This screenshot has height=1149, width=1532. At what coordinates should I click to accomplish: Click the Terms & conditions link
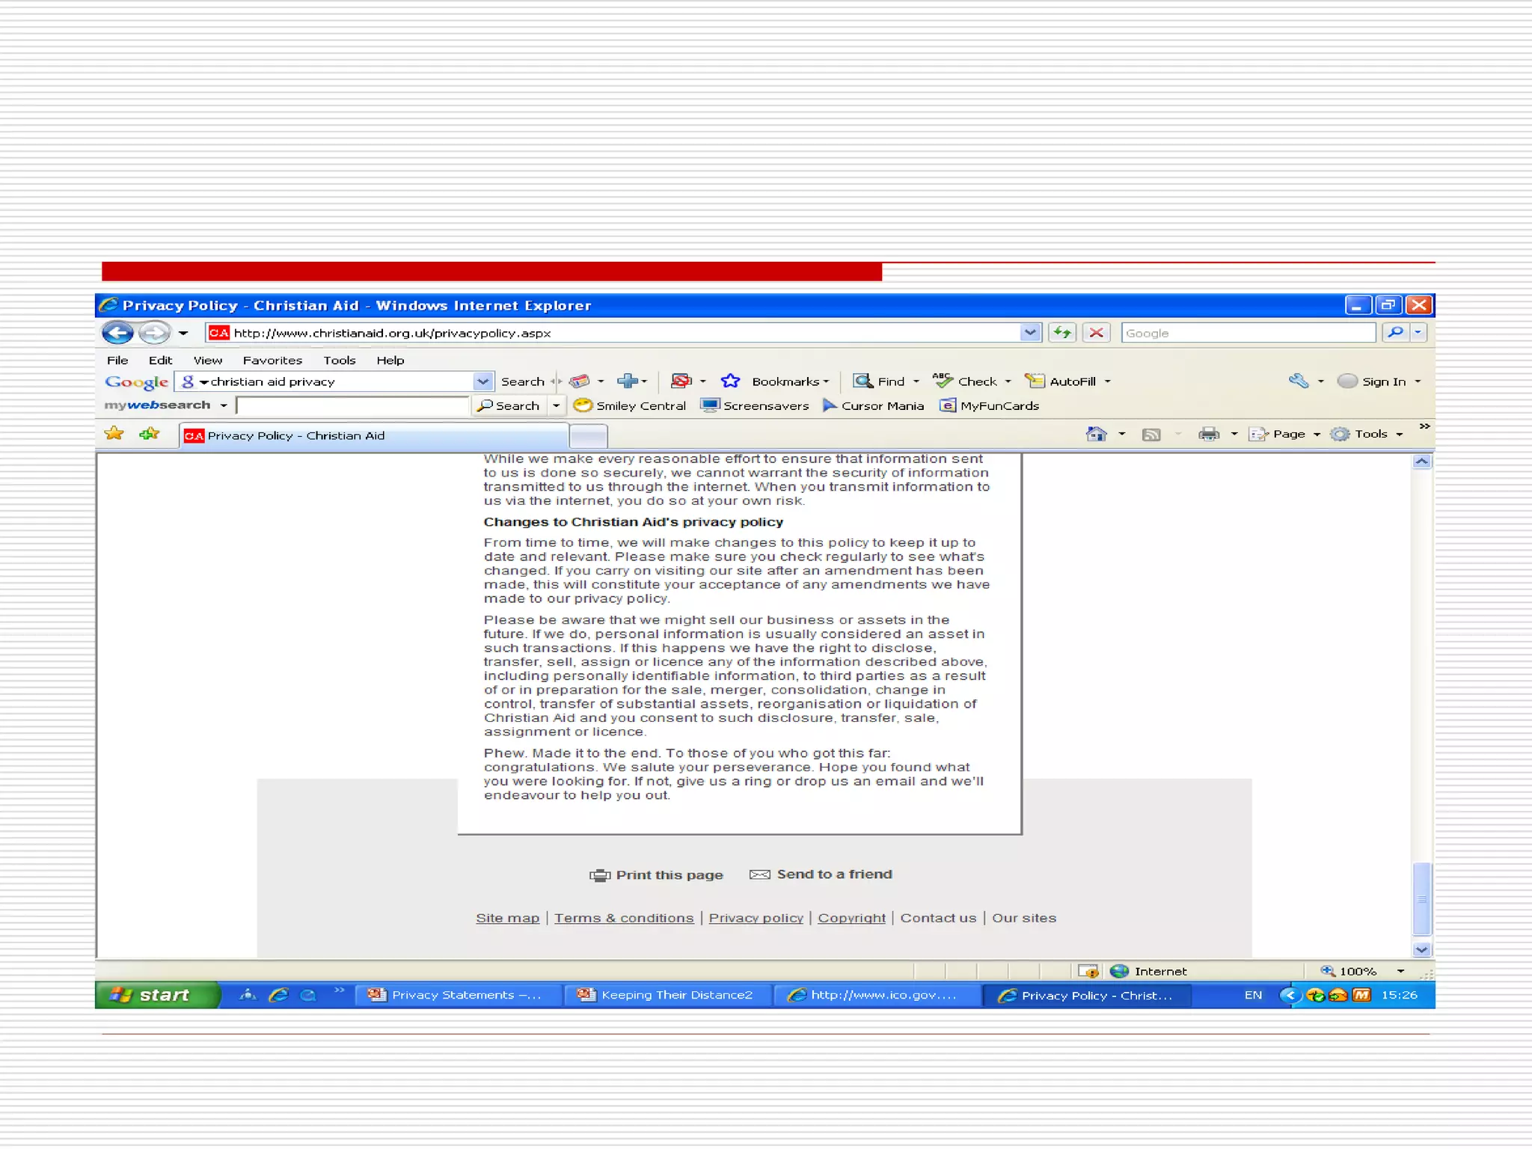(624, 918)
